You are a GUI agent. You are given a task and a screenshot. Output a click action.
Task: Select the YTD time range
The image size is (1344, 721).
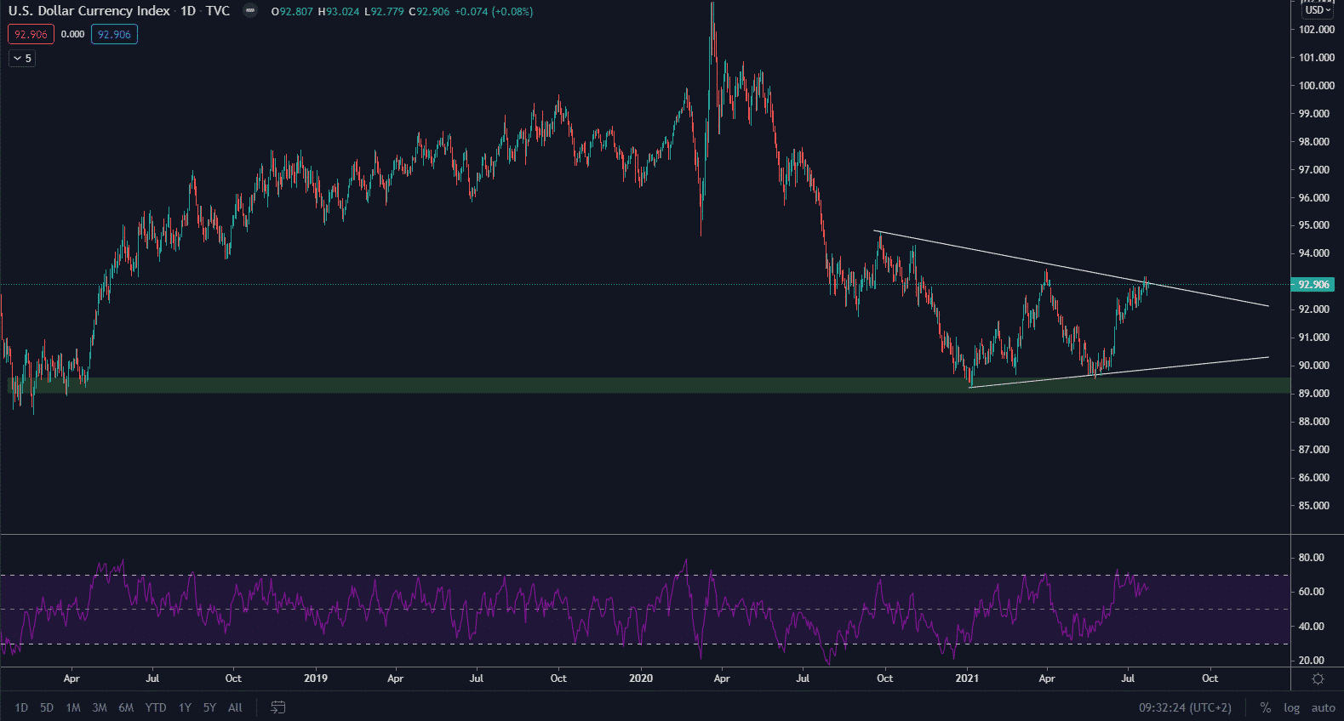coord(156,707)
